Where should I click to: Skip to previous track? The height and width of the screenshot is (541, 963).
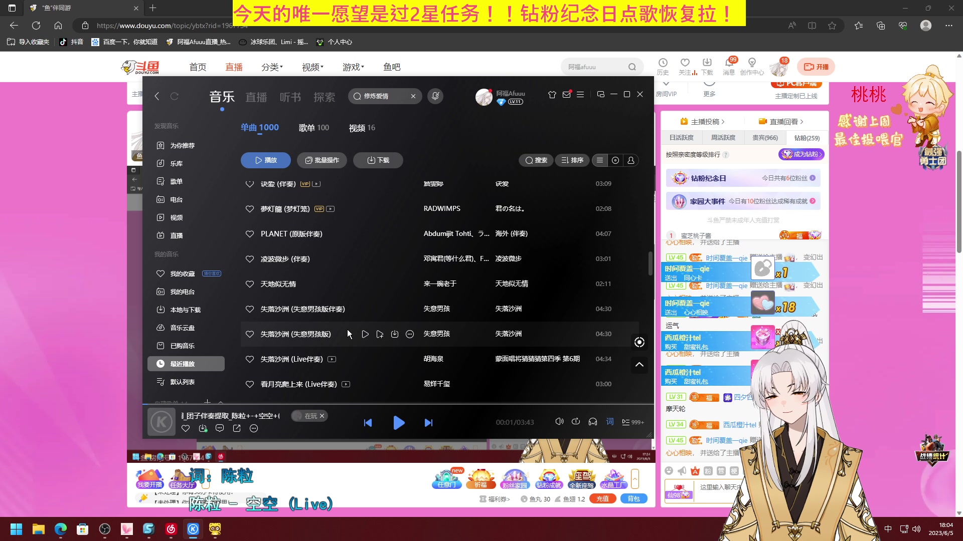point(368,423)
